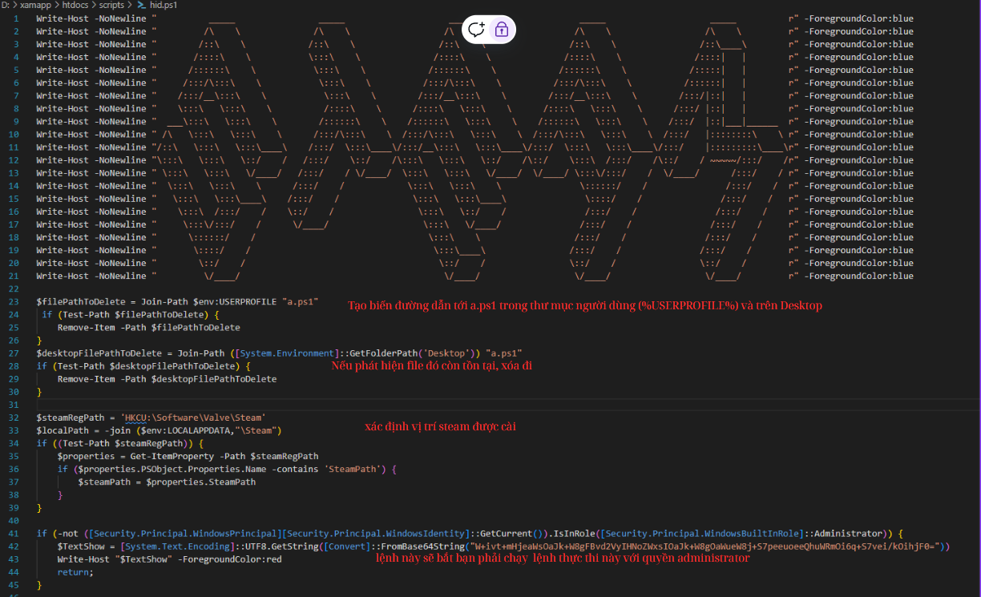The image size is (981, 597).
Task: Click the chevron right after the scripts breadcrumb
Action: pos(131,5)
